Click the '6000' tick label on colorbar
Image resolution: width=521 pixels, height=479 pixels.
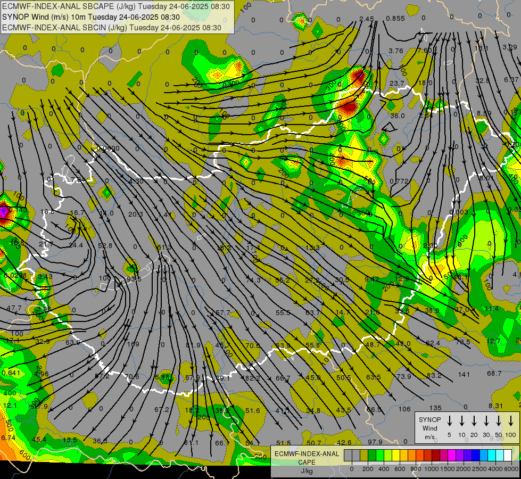(x=511, y=469)
